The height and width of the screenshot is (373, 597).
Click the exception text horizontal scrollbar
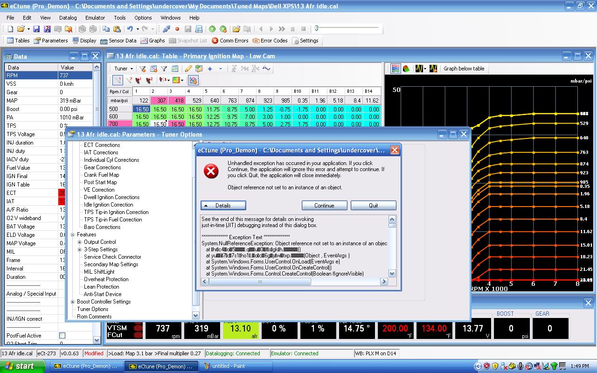(x=295, y=282)
